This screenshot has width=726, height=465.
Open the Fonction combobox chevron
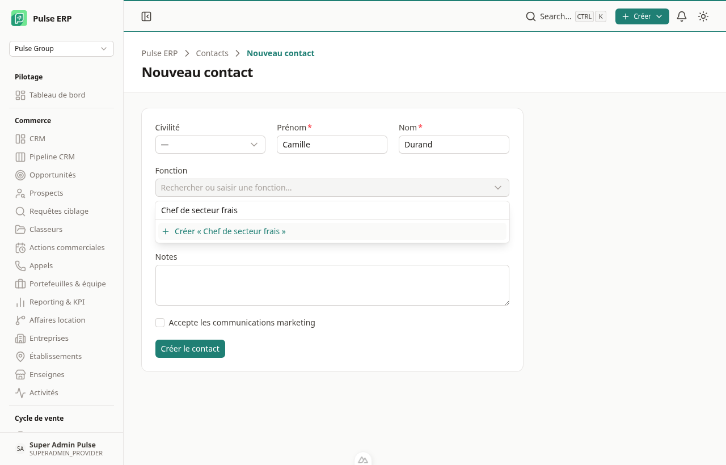tap(498, 188)
